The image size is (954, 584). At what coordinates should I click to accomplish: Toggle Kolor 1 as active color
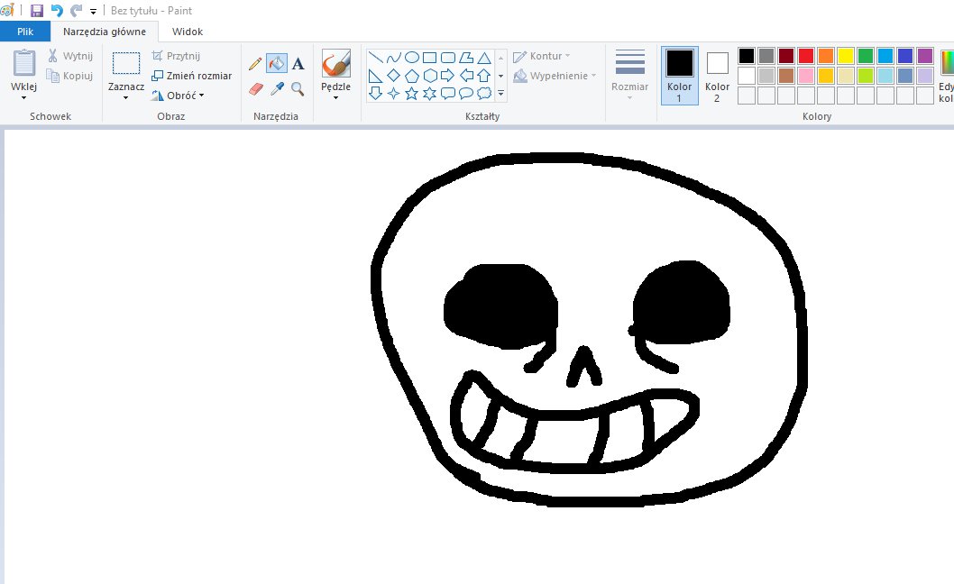[679, 74]
